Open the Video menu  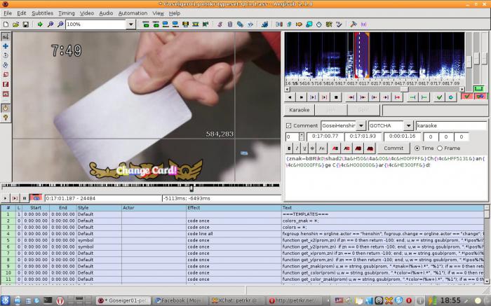tap(87, 13)
